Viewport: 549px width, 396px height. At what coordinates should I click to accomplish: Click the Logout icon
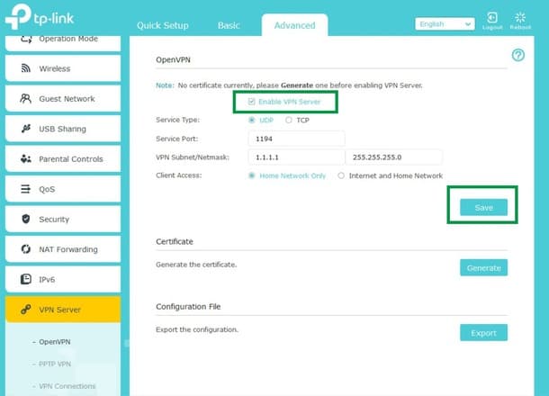[x=492, y=17]
